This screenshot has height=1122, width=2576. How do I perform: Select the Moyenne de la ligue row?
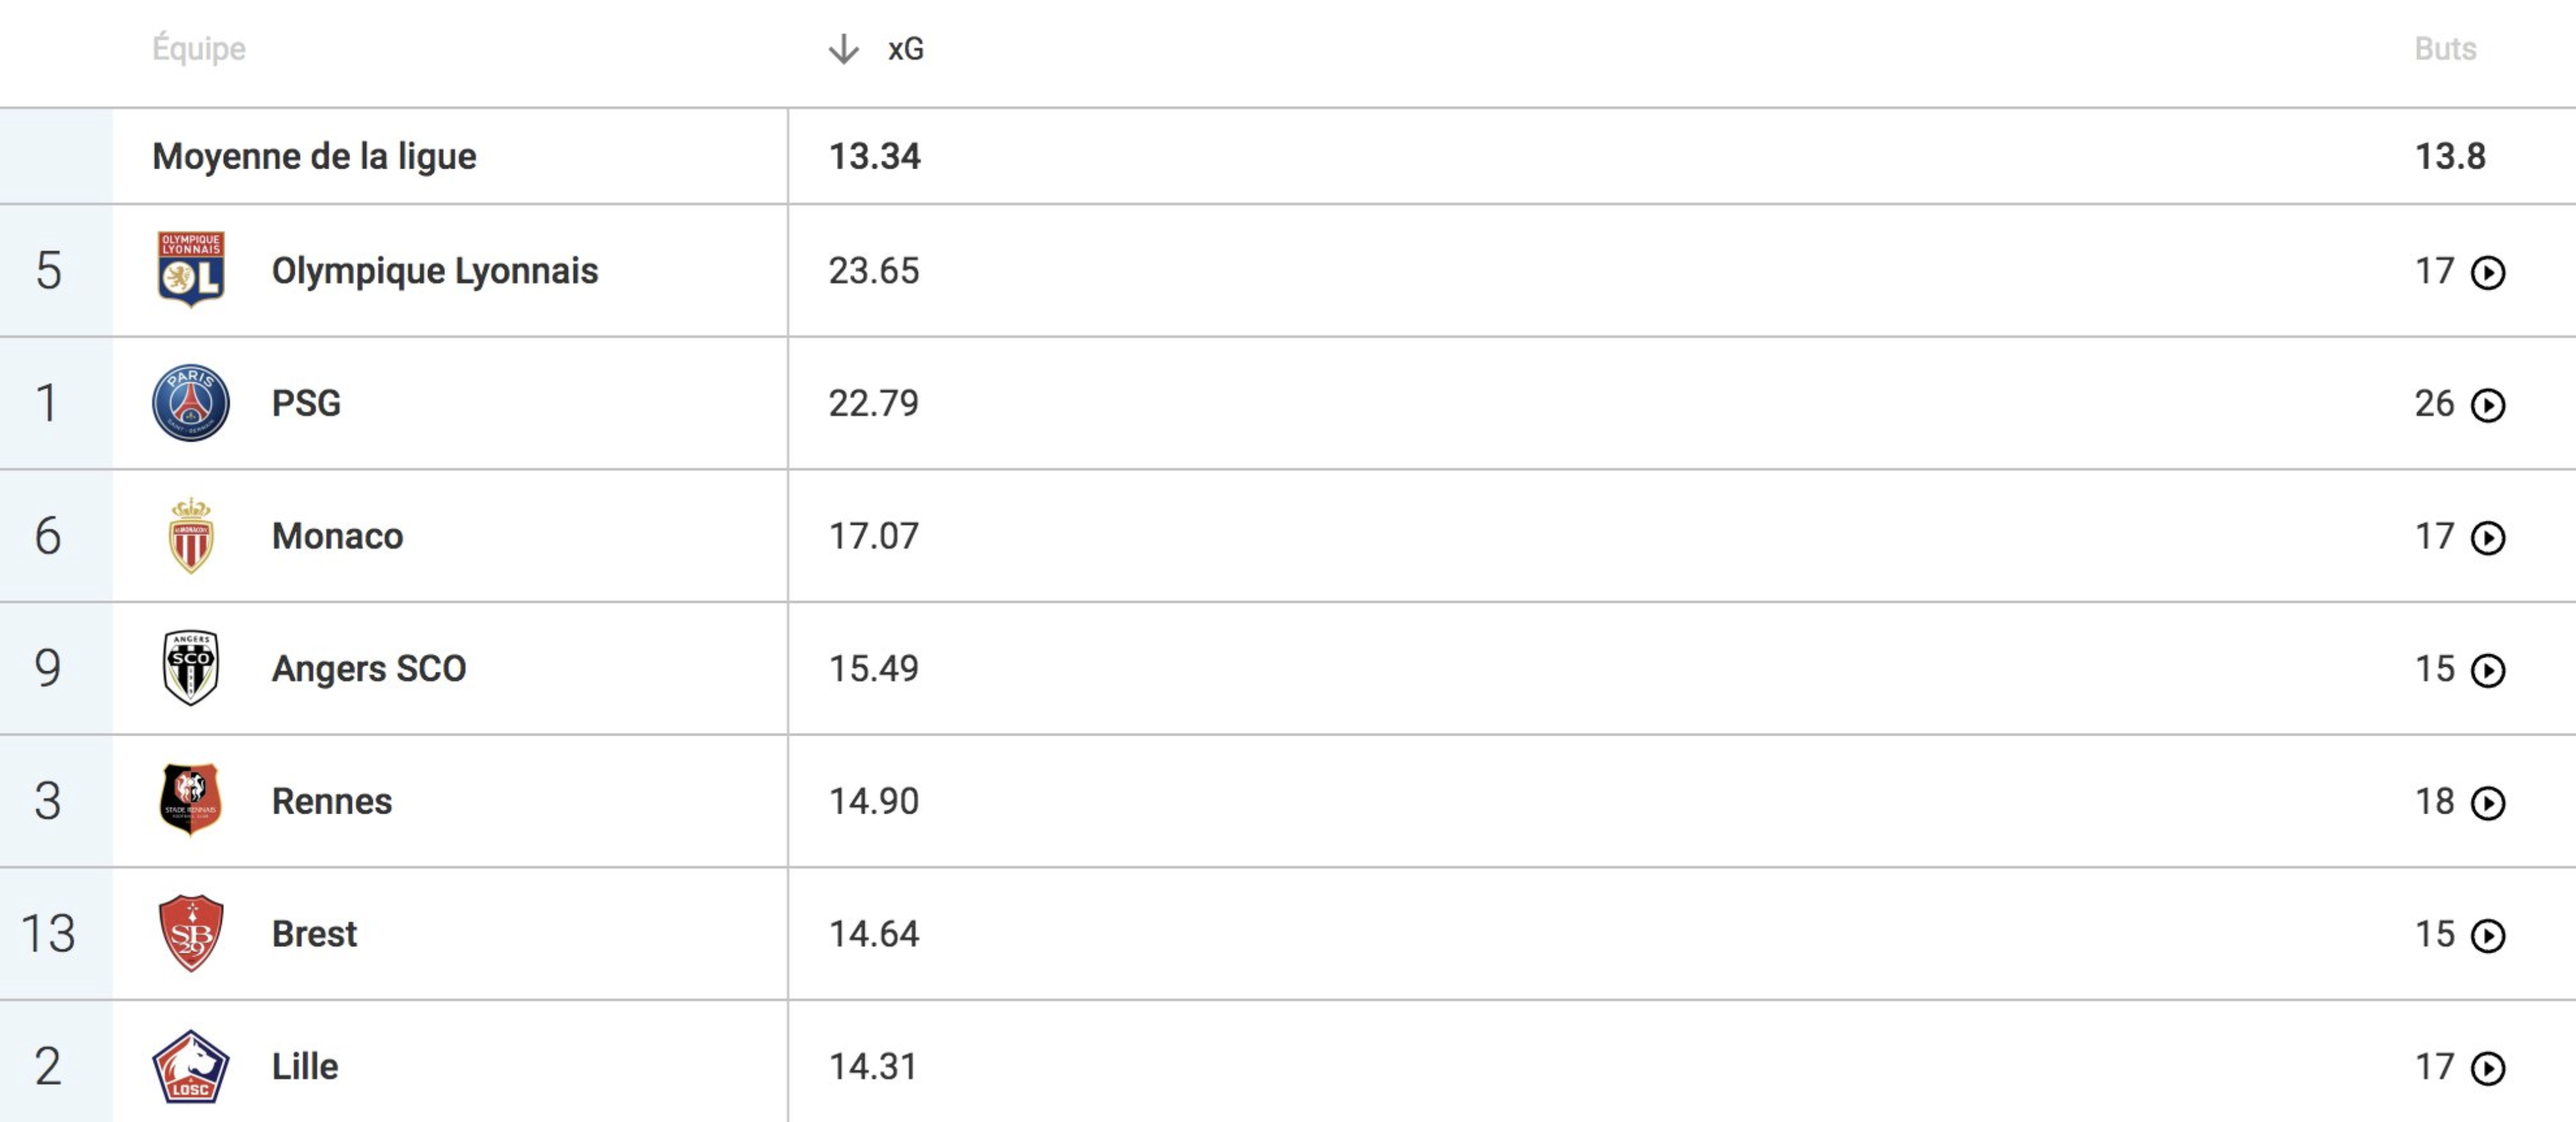point(1288,156)
